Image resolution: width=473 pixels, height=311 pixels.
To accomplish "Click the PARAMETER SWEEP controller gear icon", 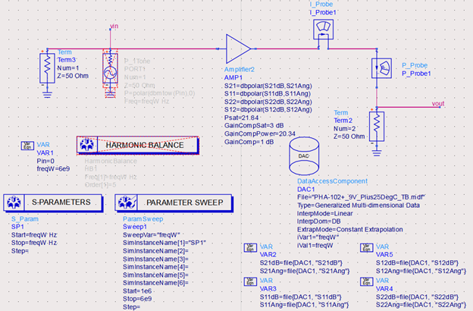I will point(126,203).
